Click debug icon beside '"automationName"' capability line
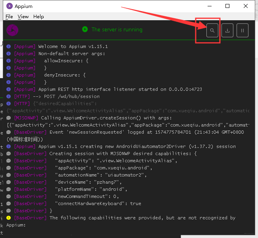The height and width of the screenshot is (238, 258). click(9, 175)
